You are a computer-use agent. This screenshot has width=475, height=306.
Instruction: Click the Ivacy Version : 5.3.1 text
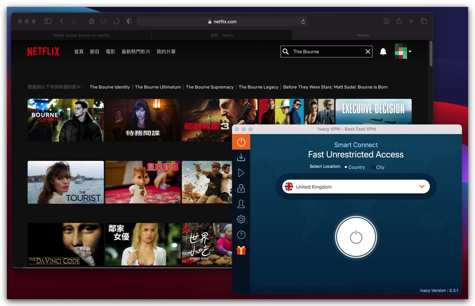[x=439, y=291]
